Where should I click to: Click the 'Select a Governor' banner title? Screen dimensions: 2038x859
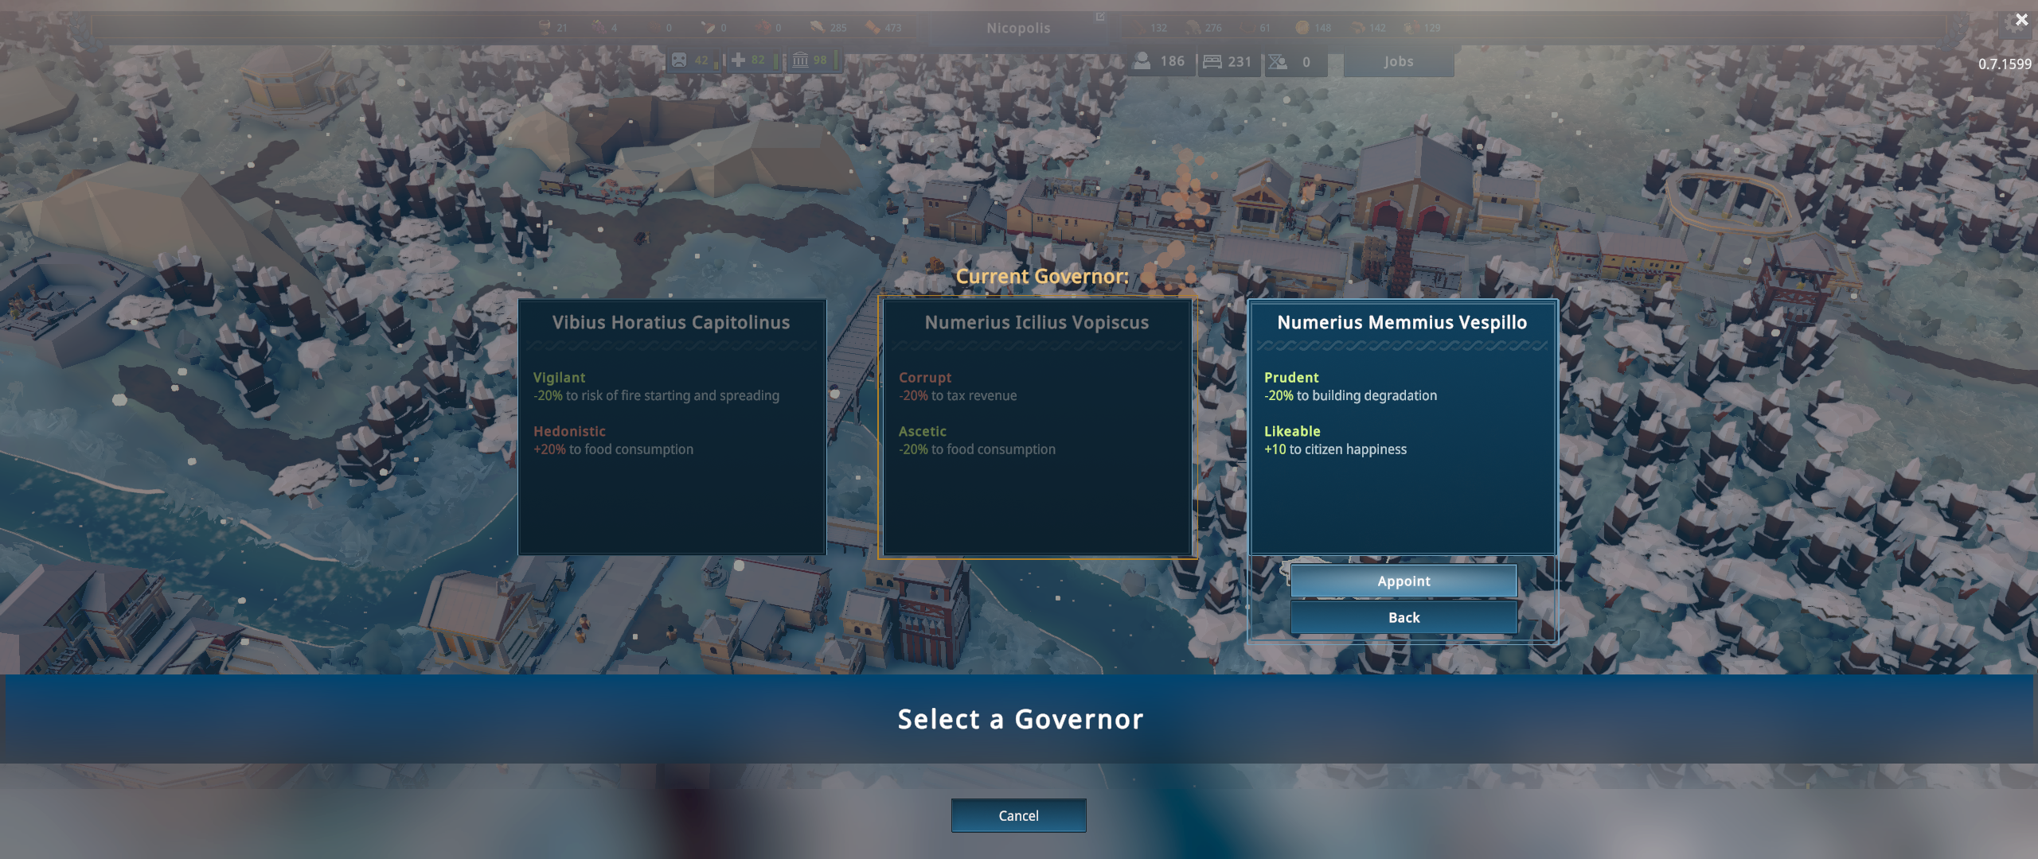pos(1020,719)
